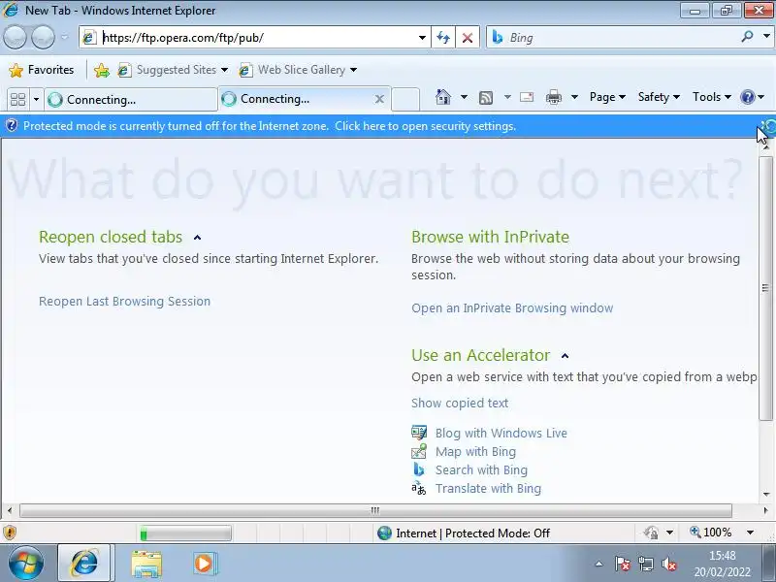Click the Map with Bing icon
The image size is (776, 582).
coord(419,451)
